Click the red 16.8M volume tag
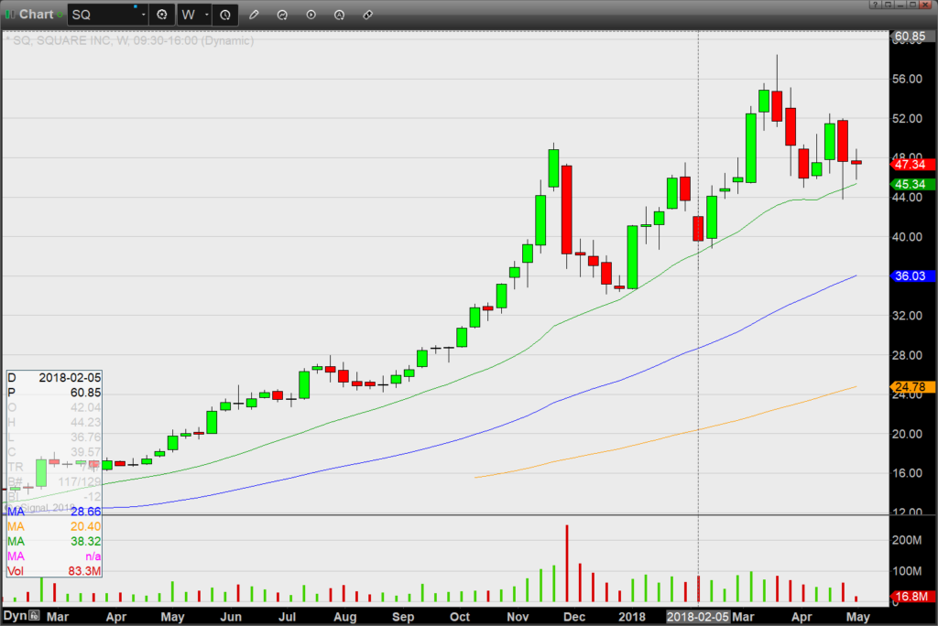 pos(911,597)
